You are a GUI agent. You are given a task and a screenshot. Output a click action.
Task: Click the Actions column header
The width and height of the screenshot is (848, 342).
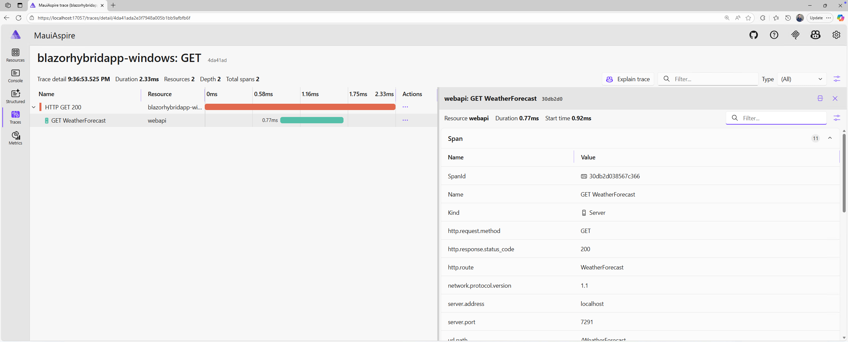tap(412, 94)
